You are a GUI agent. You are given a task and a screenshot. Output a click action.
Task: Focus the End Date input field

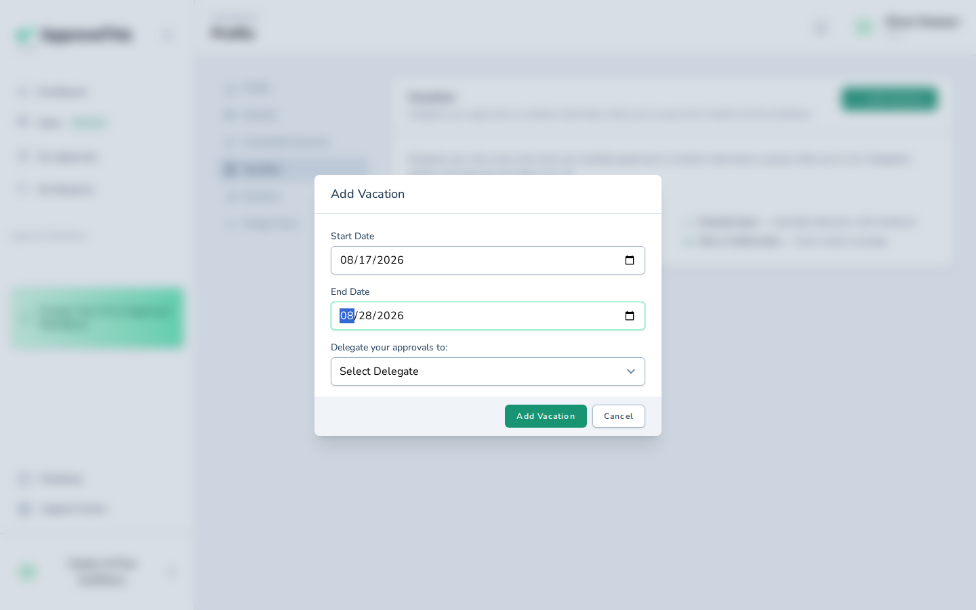(488, 316)
